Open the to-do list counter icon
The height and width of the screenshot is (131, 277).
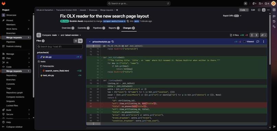pos(267,3)
